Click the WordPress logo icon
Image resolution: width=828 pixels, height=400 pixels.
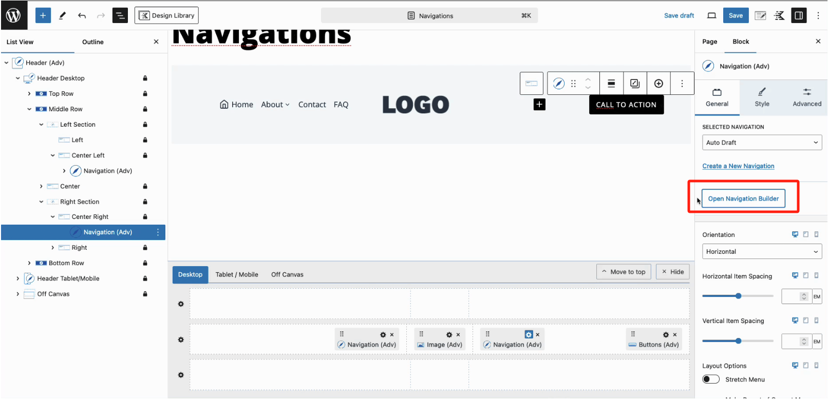pyautogui.click(x=13, y=15)
